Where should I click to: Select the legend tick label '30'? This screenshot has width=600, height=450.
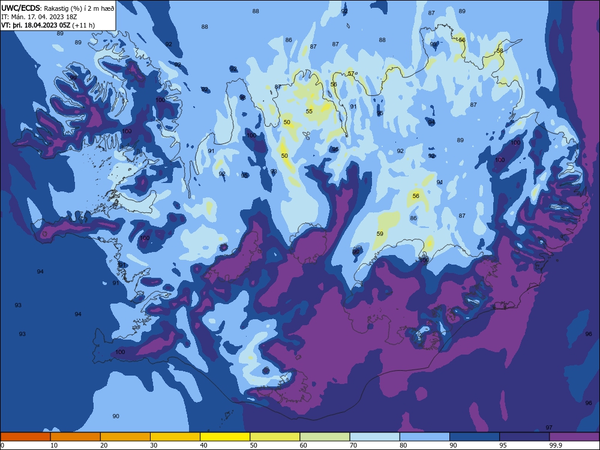[x=154, y=445]
